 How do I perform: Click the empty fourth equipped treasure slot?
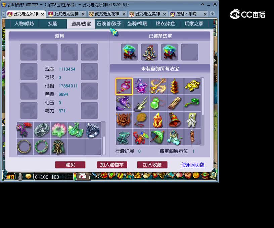[x=190, y=52]
